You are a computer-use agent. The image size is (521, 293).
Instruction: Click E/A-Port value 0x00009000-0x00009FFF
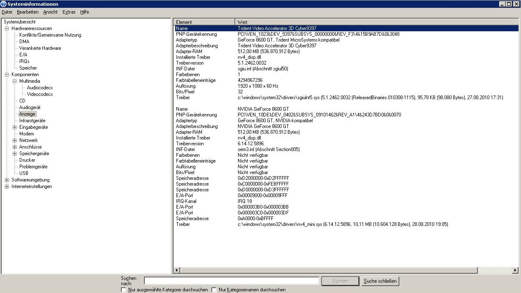(x=263, y=195)
